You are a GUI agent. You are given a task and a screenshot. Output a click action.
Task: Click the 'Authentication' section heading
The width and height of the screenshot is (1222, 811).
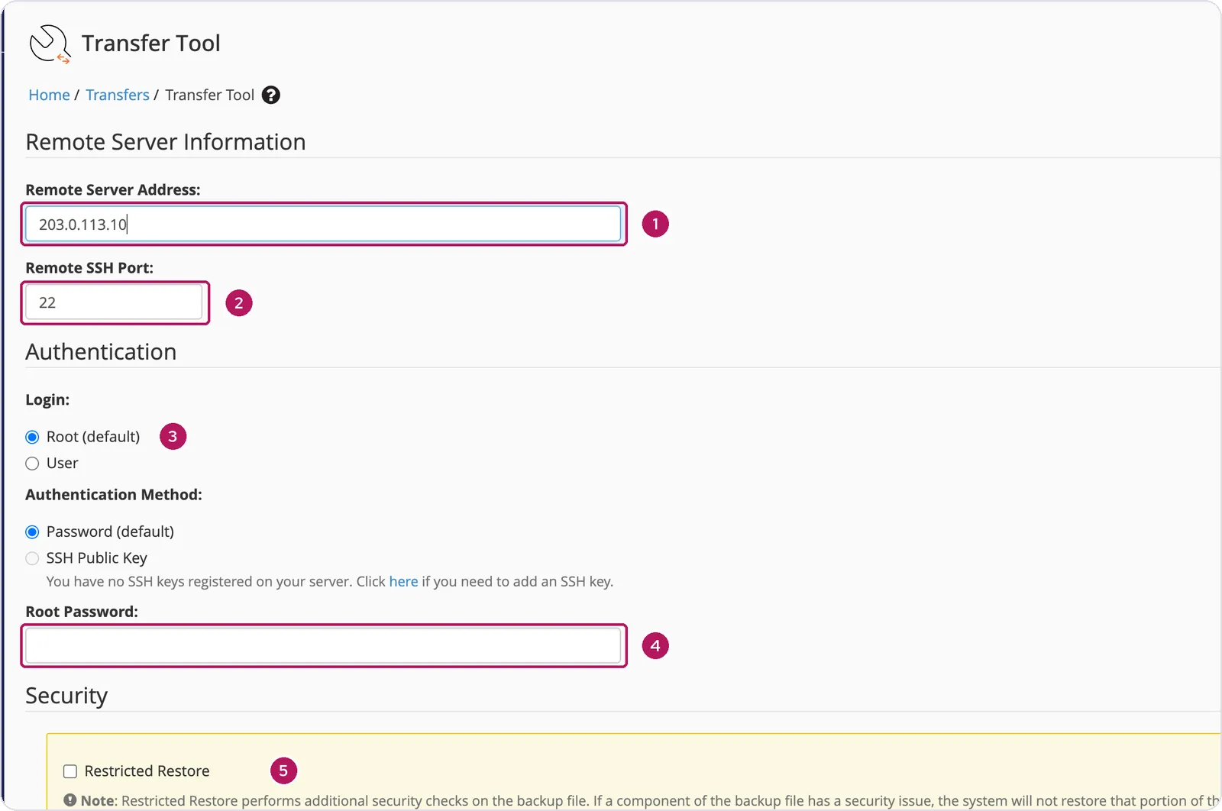tap(101, 352)
